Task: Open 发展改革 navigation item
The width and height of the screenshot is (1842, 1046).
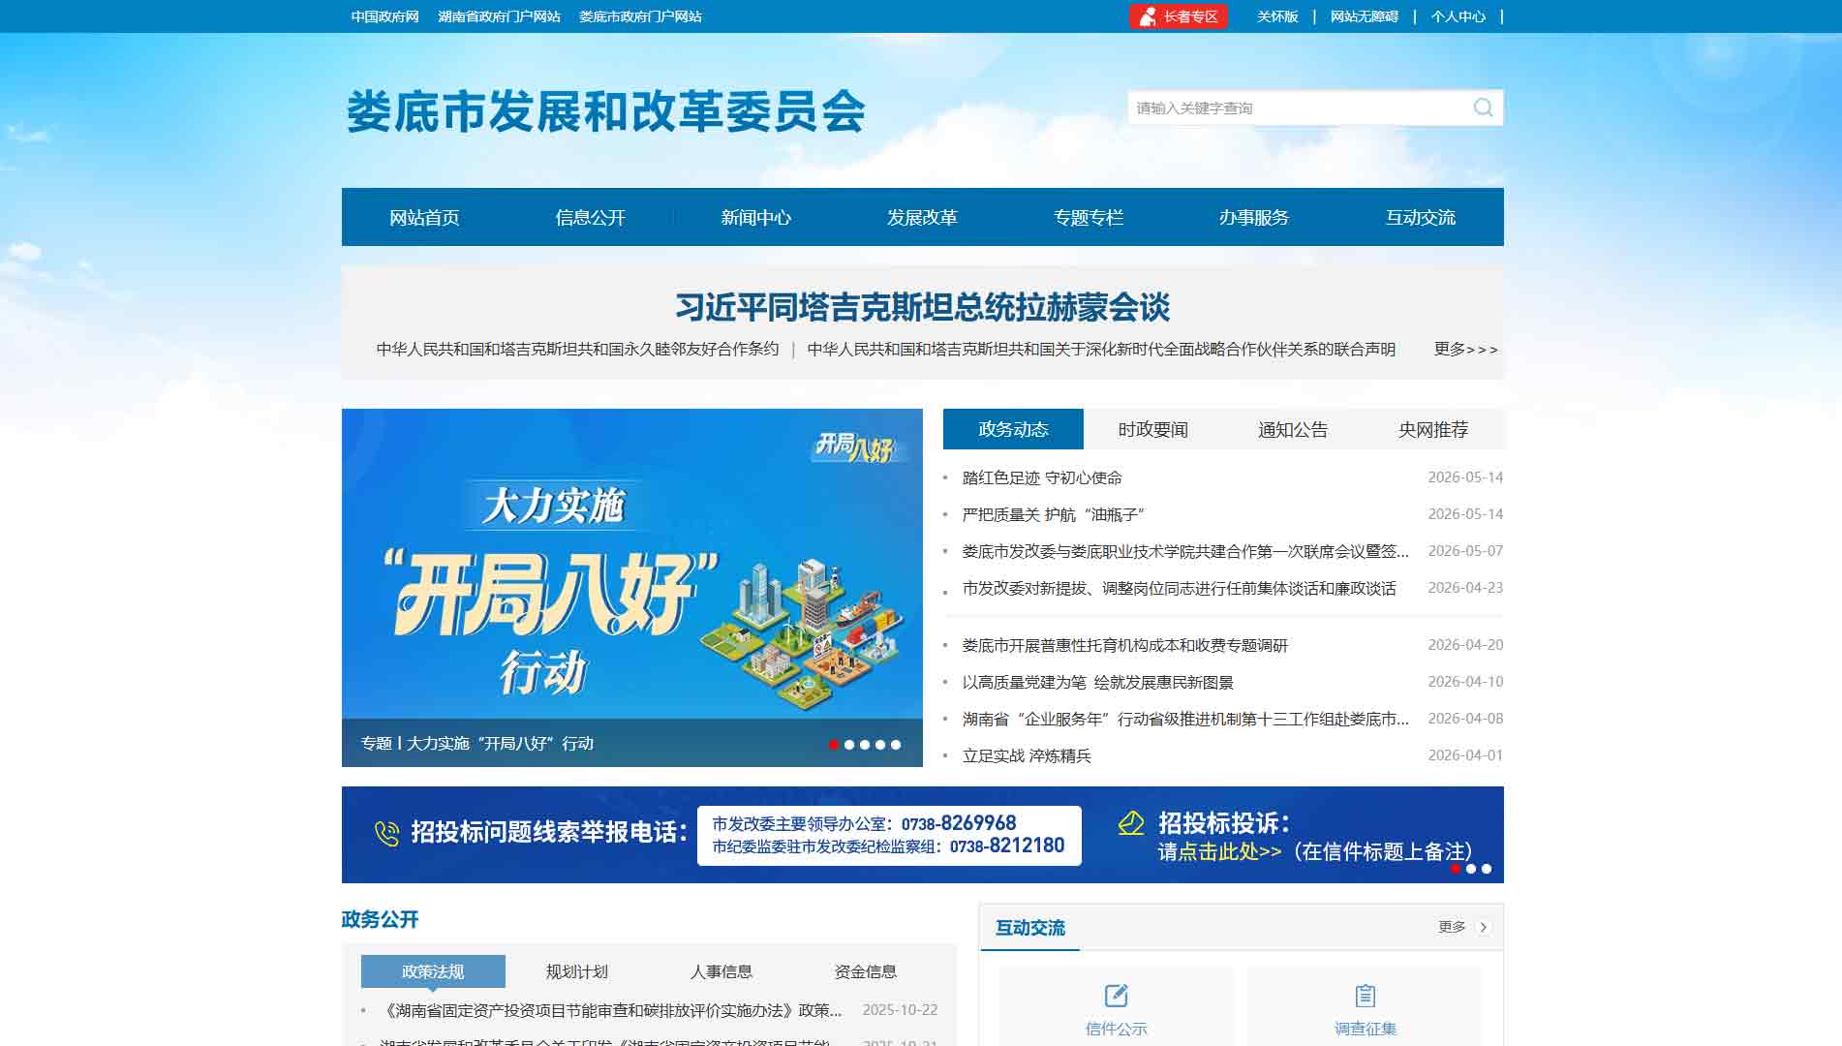Action: 922,217
